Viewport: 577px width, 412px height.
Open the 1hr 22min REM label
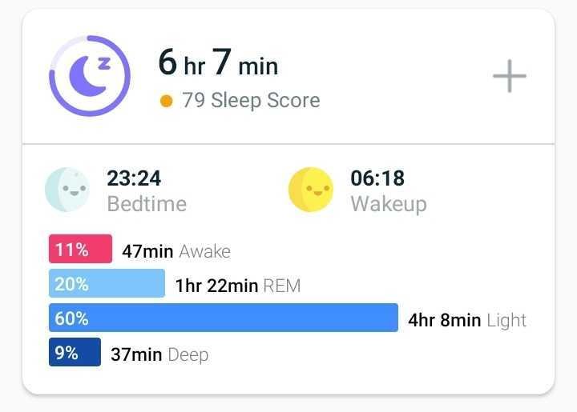[238, 286]
